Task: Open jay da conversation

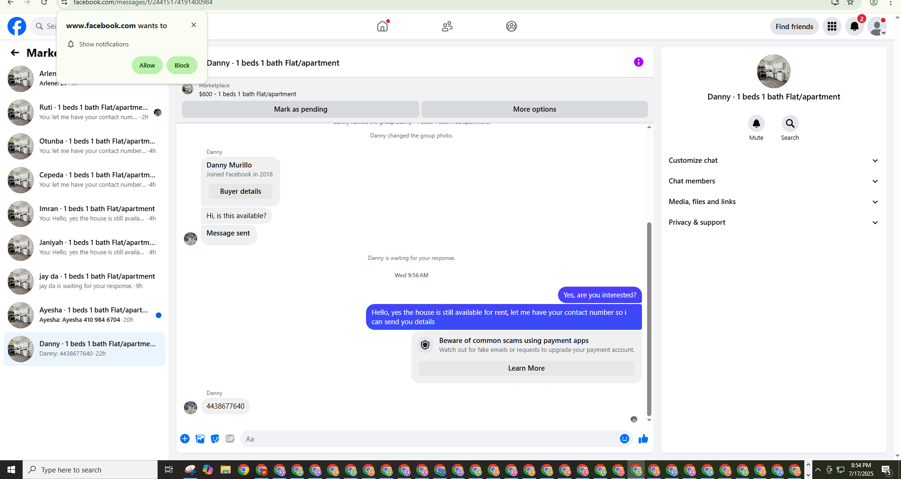Action: pyautogui.click(x=84, y=281)
